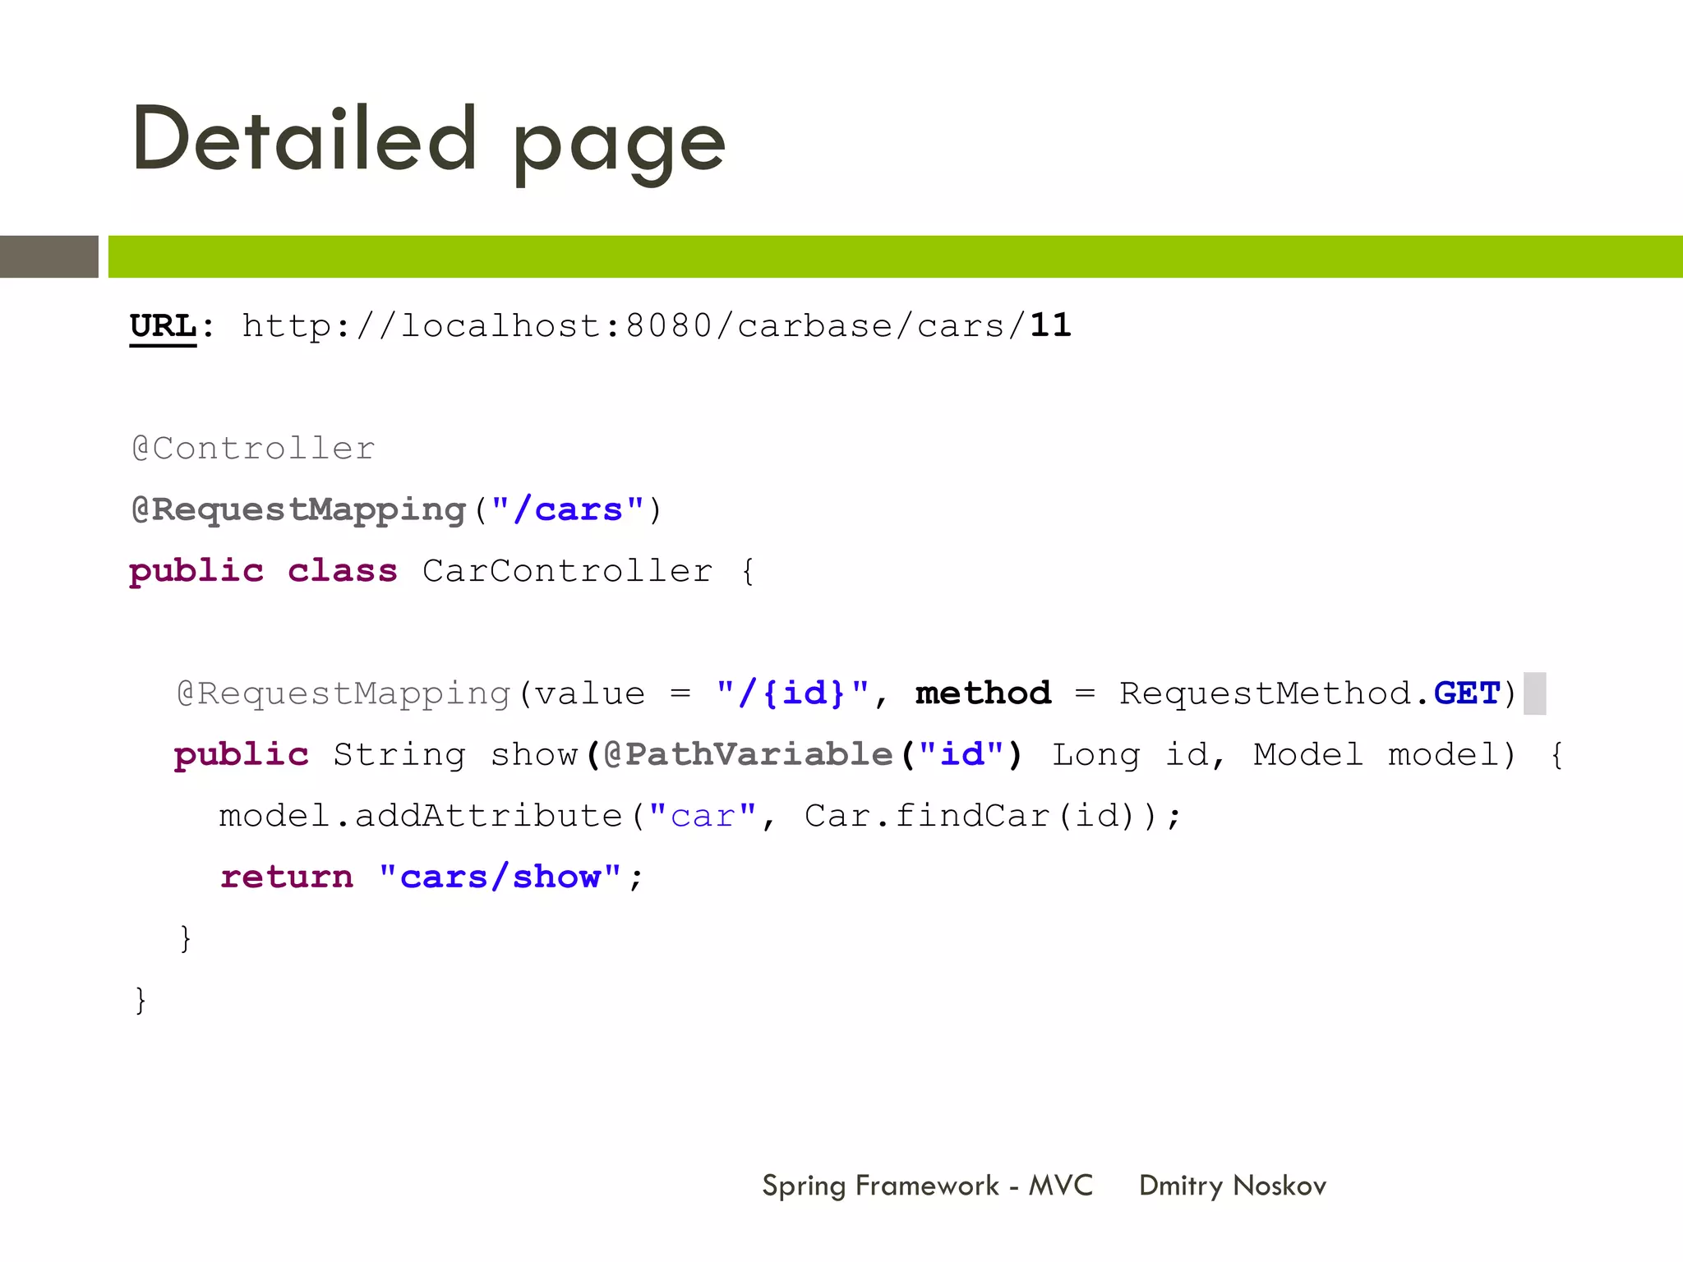Click the GET request method constant
Viewport: 1683px width, 1262px height.
point(1467,693)
